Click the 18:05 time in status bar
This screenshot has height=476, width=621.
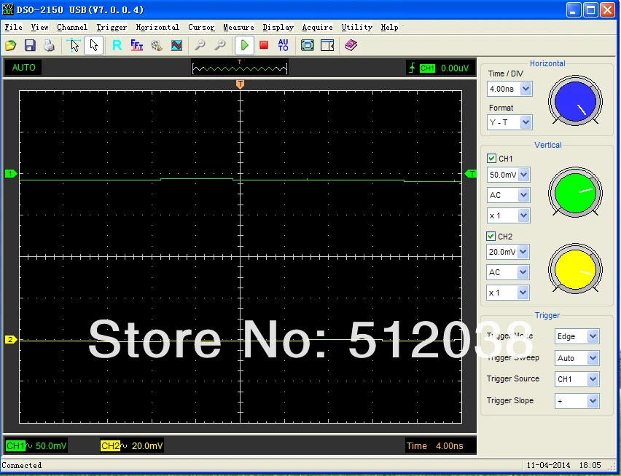pyautogui.click(x=590, y=465)
